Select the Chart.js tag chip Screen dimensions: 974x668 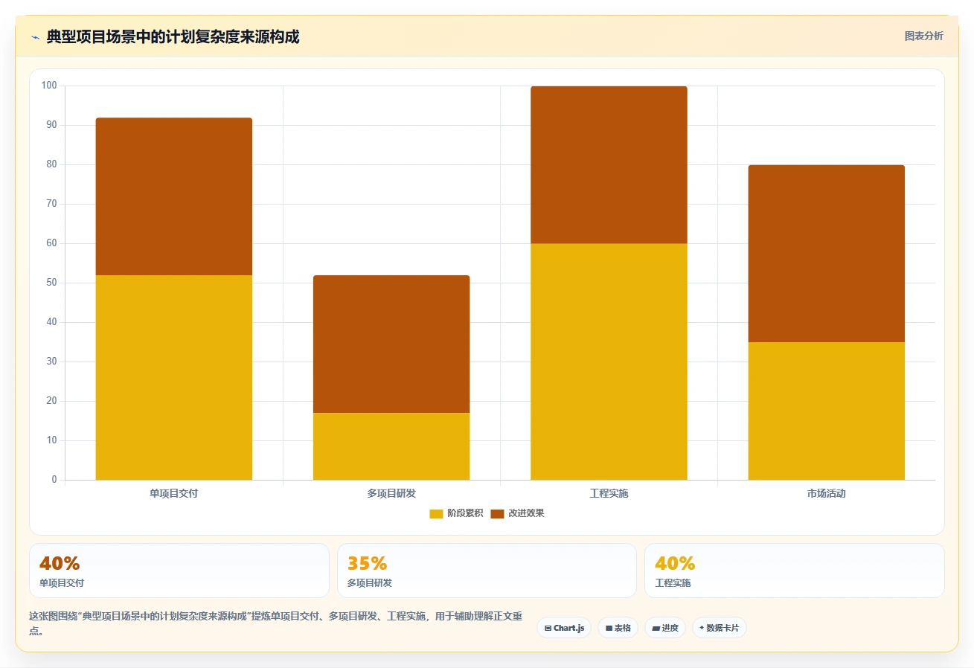click(564, 628)
